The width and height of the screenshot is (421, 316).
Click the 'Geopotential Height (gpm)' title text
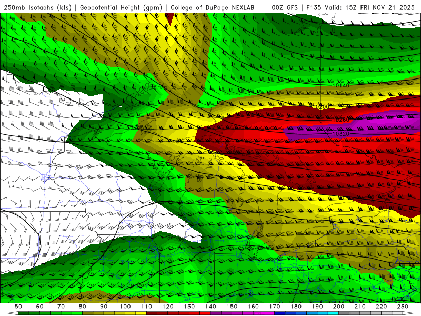click(x=121, y=7)
